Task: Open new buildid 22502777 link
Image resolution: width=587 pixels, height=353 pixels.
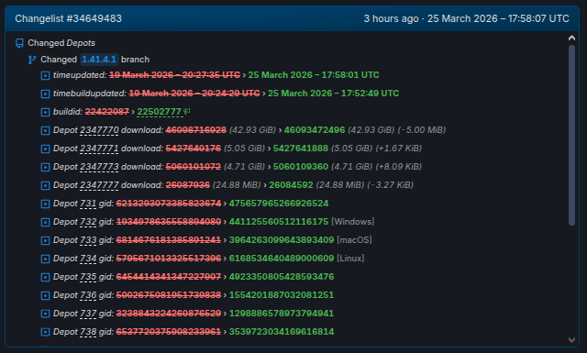Action: pyautogui.click(x=159, y=112)
